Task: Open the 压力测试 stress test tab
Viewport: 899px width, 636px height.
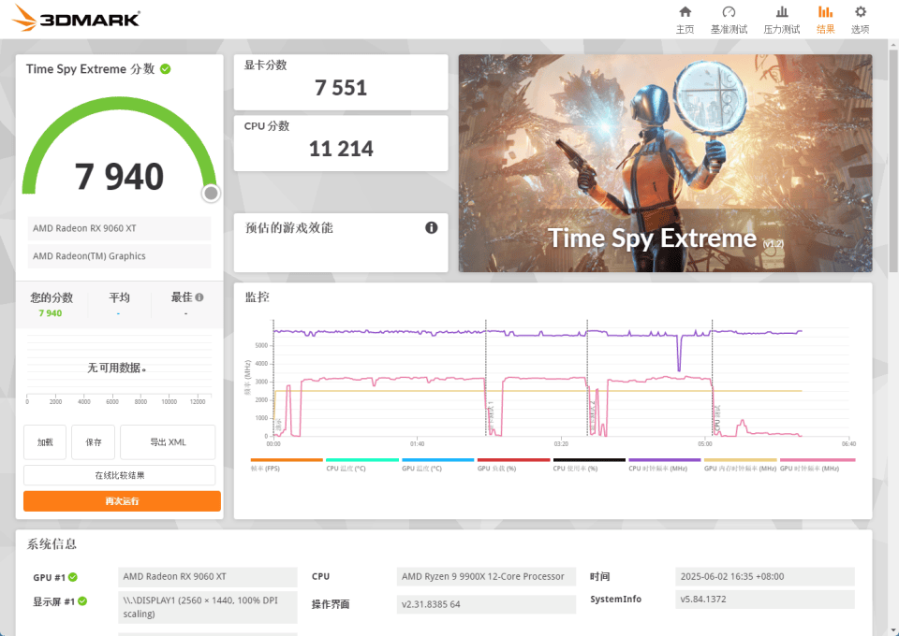Action: [781, 20]
